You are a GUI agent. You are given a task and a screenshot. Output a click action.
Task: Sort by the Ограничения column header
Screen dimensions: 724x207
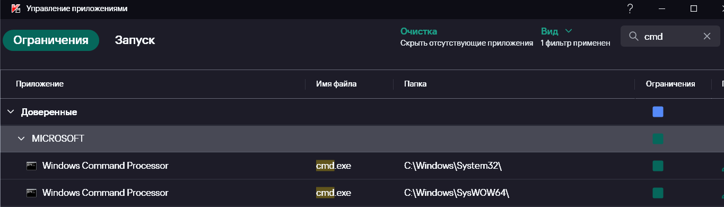[x=670, y=84]
